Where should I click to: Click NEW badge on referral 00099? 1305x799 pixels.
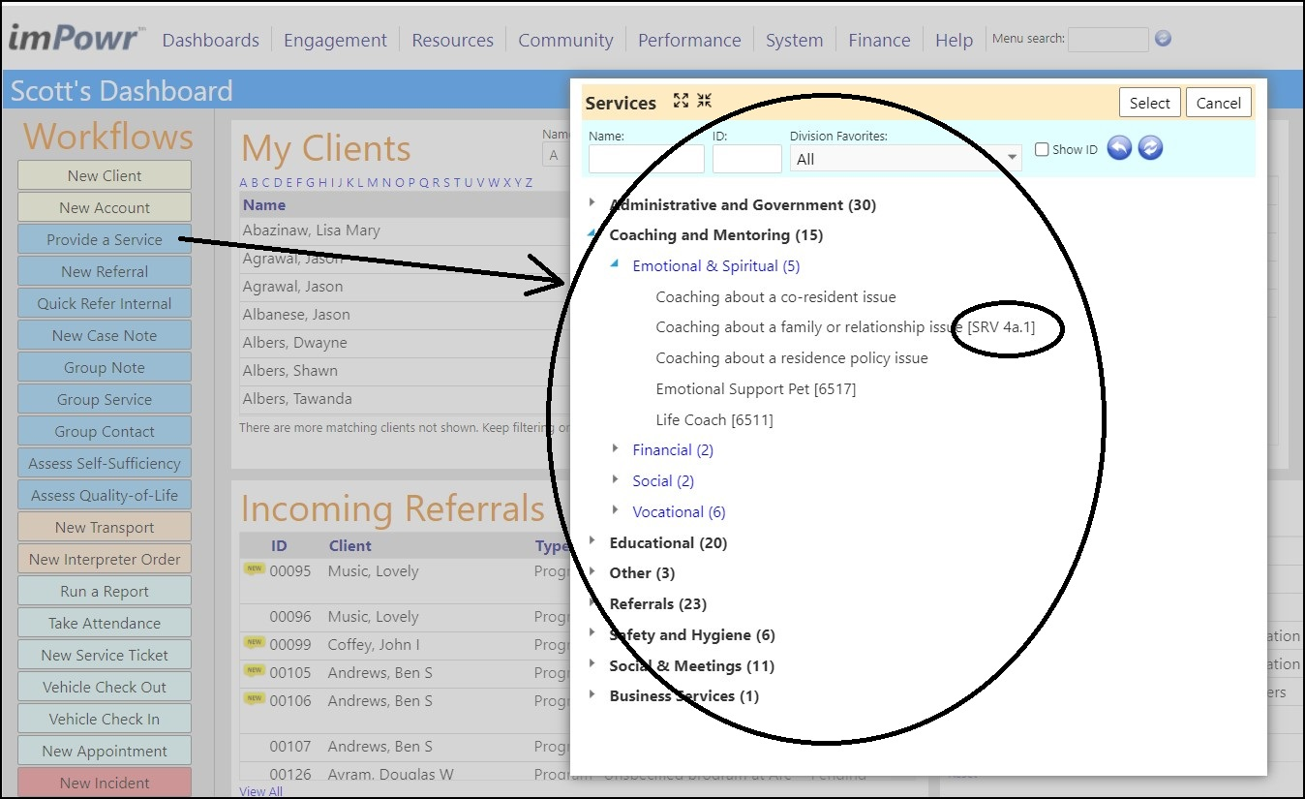[x=254, y=642]
